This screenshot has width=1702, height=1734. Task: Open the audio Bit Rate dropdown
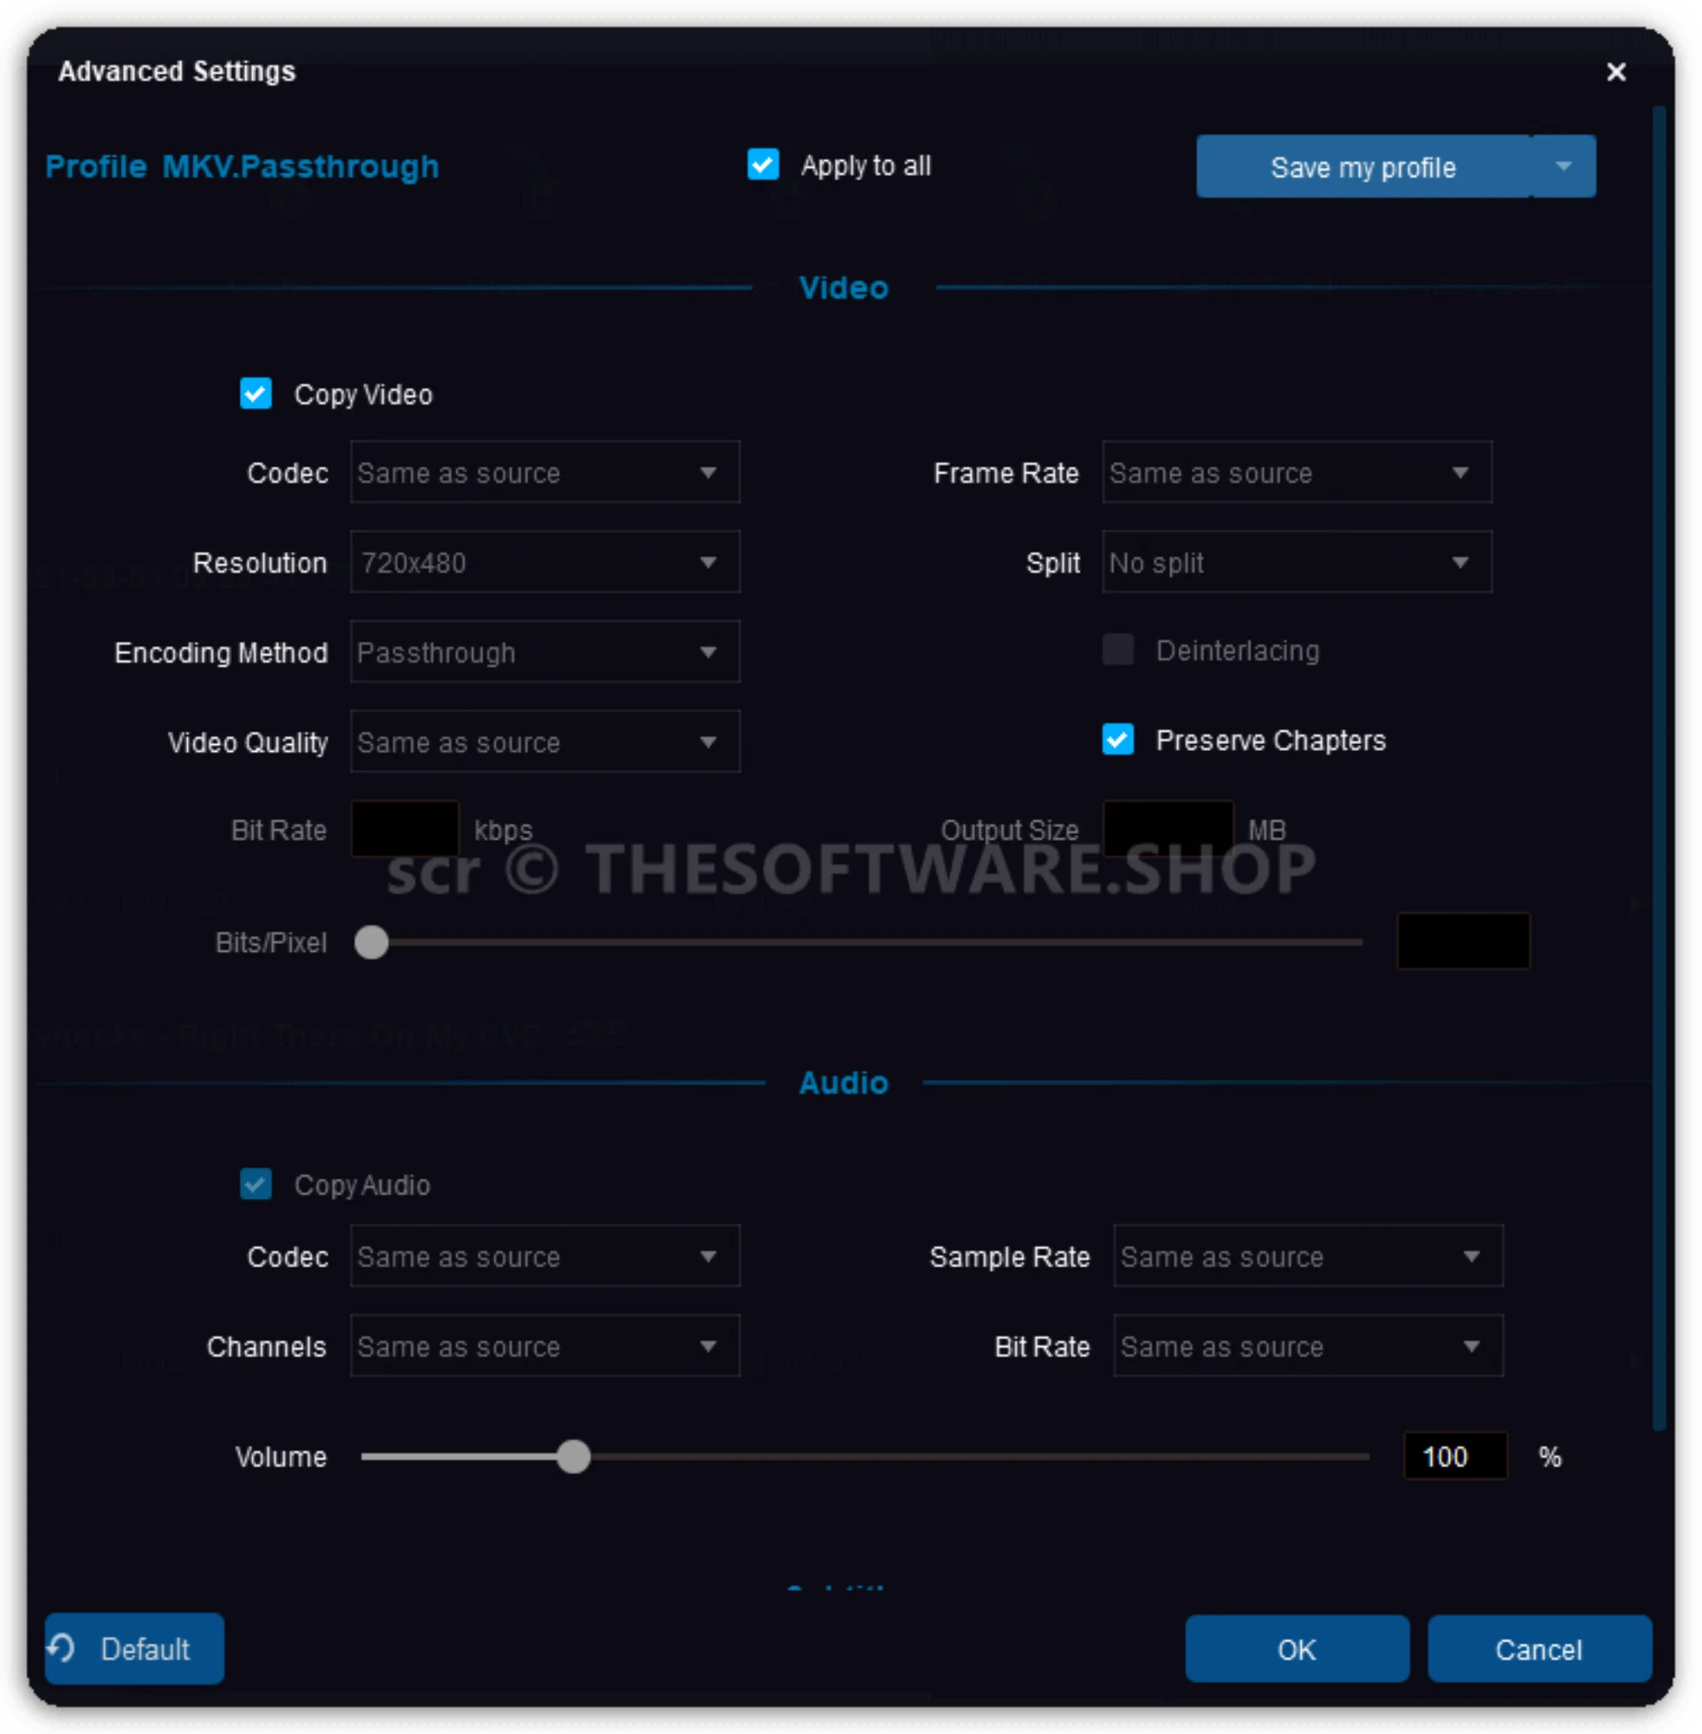tap(1308, 1346)
